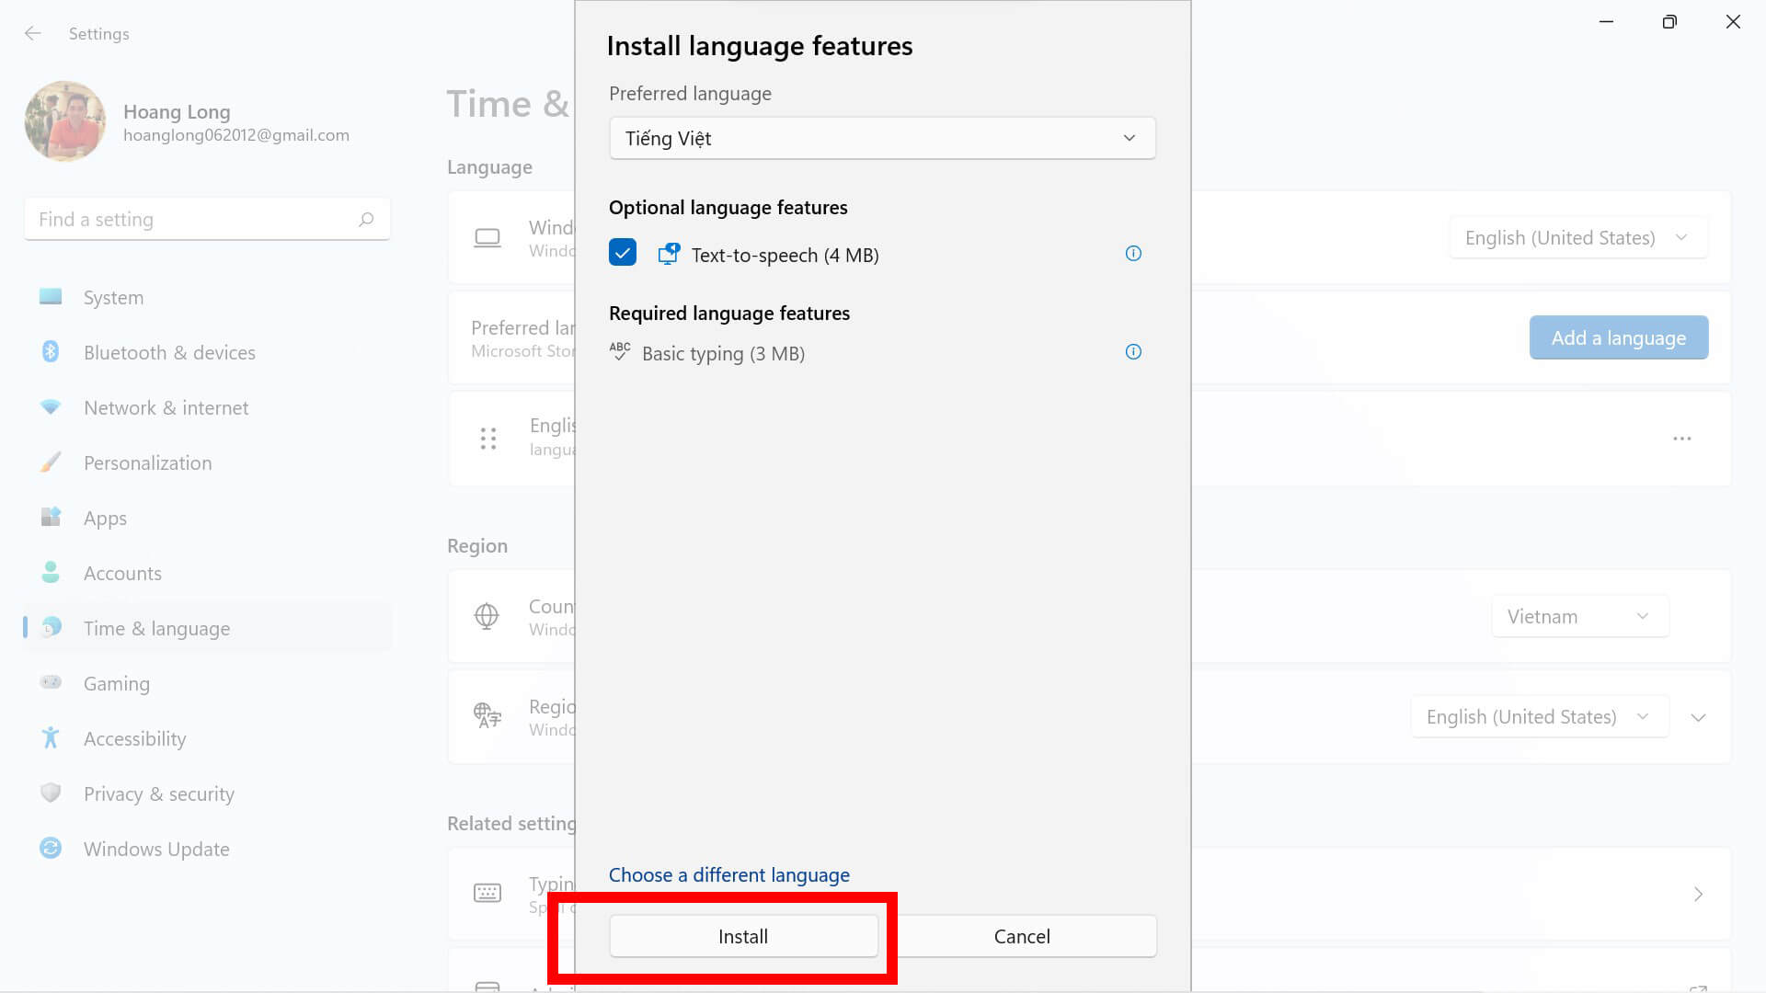Open Time & language settings
The image size is (1766, 993).
[156, 627]
